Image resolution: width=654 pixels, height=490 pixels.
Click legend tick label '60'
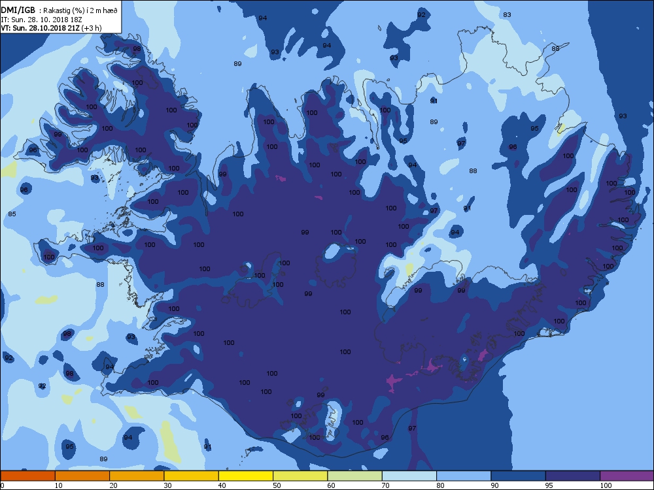[x=331, y=485]
